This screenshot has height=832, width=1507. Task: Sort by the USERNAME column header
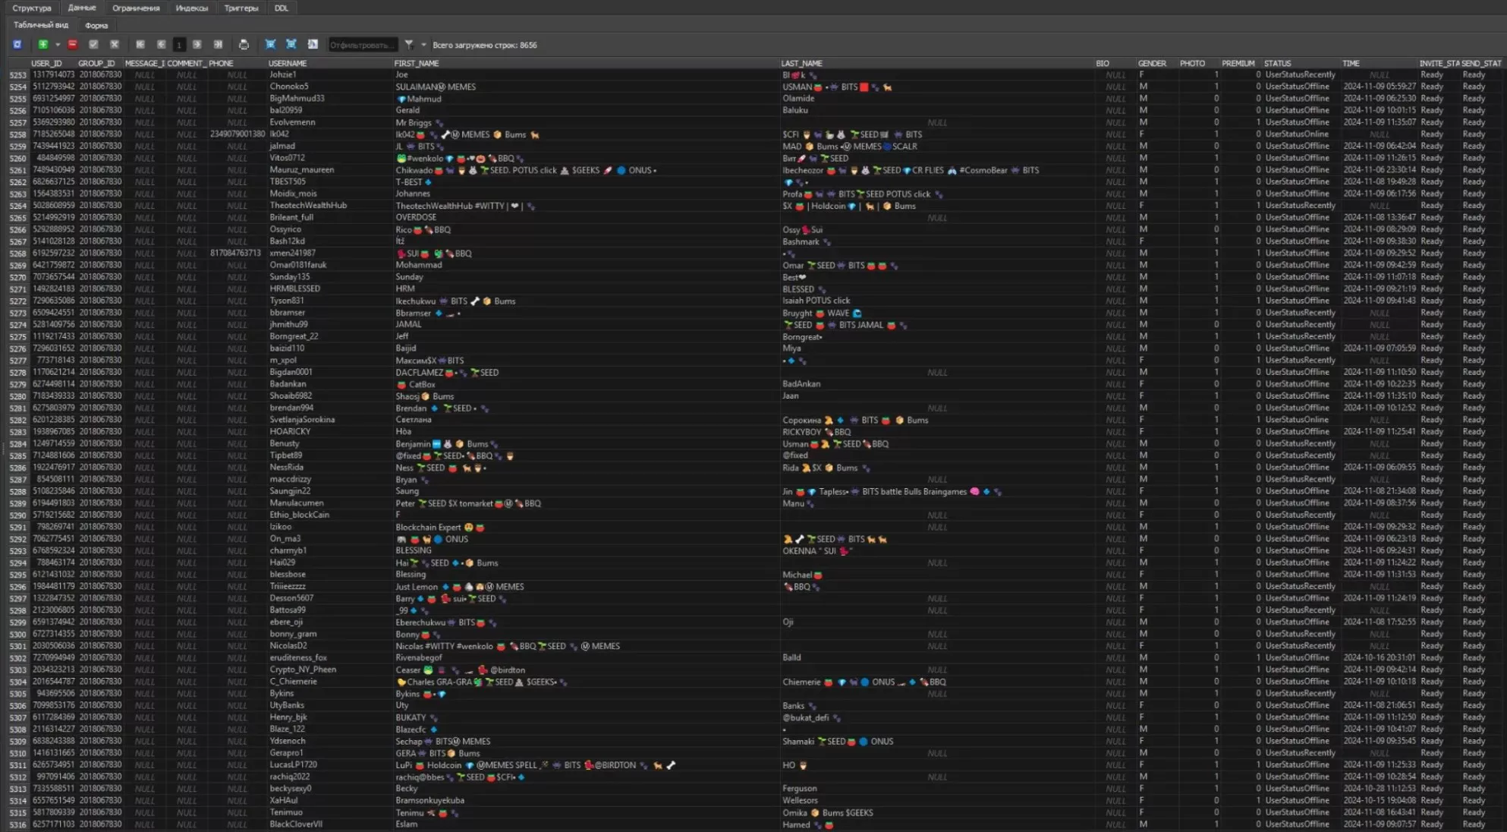[x=330, y=64]
